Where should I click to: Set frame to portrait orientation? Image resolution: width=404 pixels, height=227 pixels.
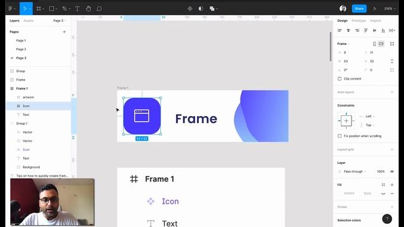374,44
